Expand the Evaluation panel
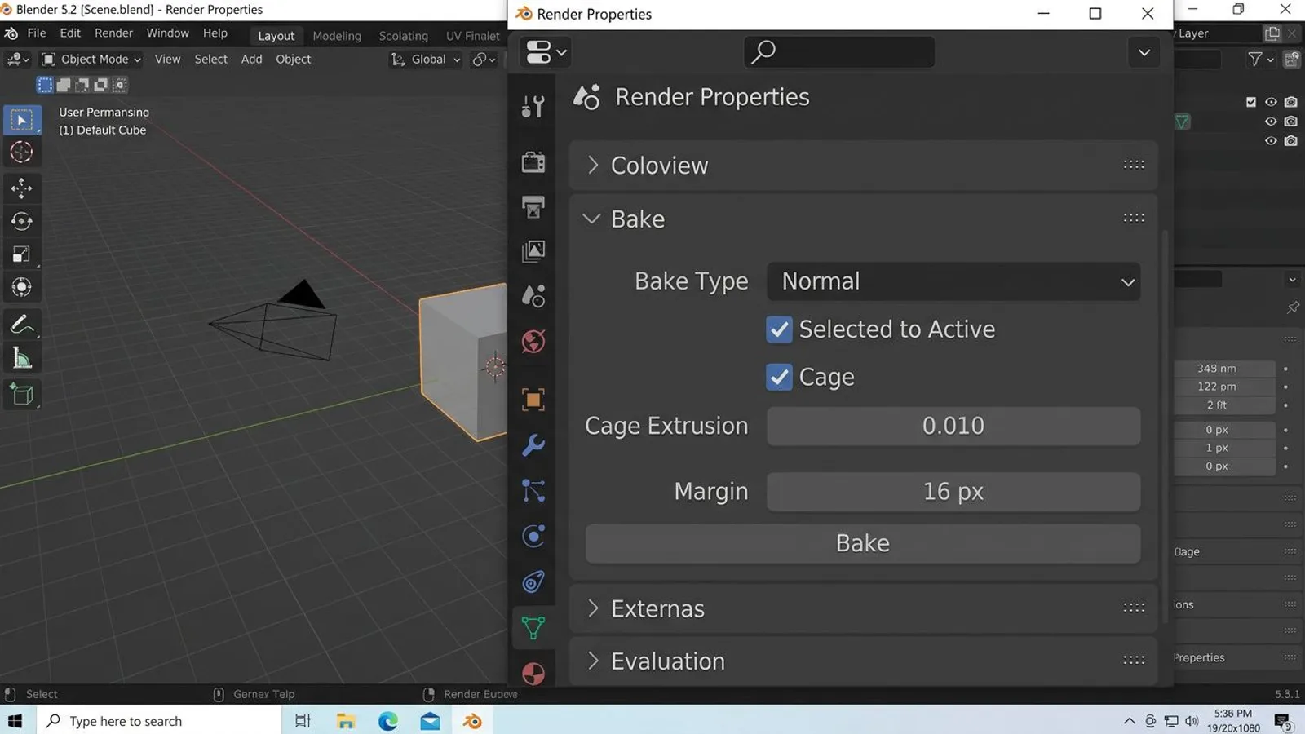 (863, 661)
